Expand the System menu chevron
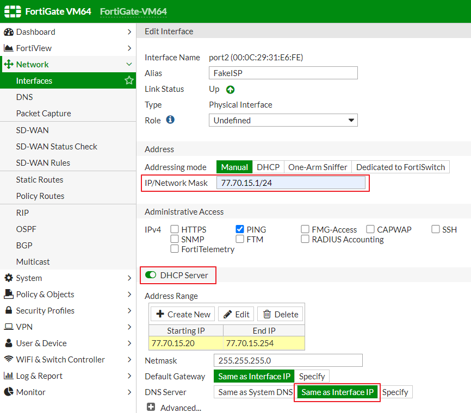 pyautogui.click(x=129, y=278)
